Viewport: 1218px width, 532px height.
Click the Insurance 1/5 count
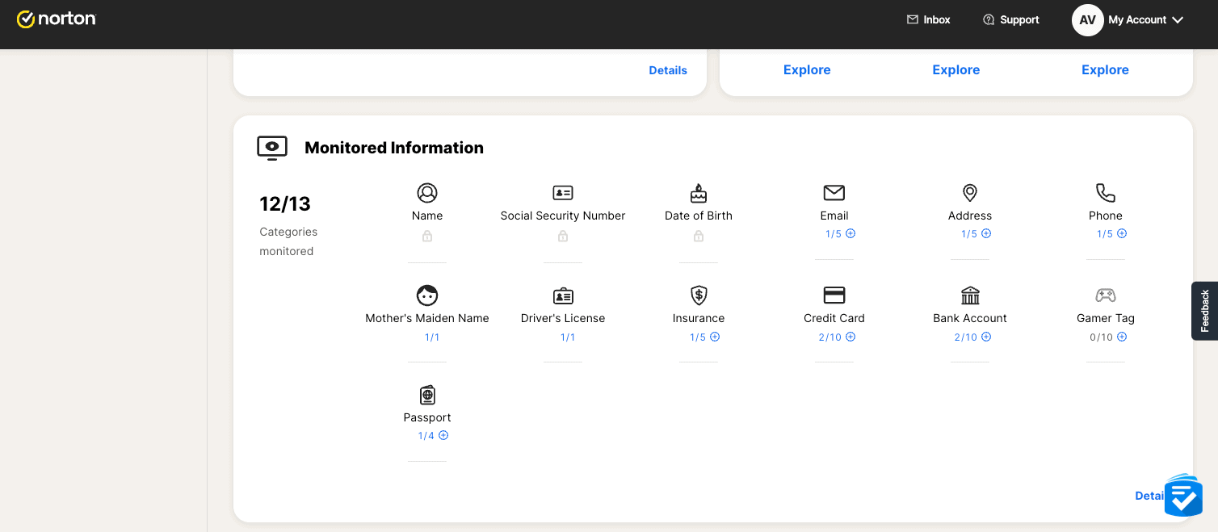[697, 337]
